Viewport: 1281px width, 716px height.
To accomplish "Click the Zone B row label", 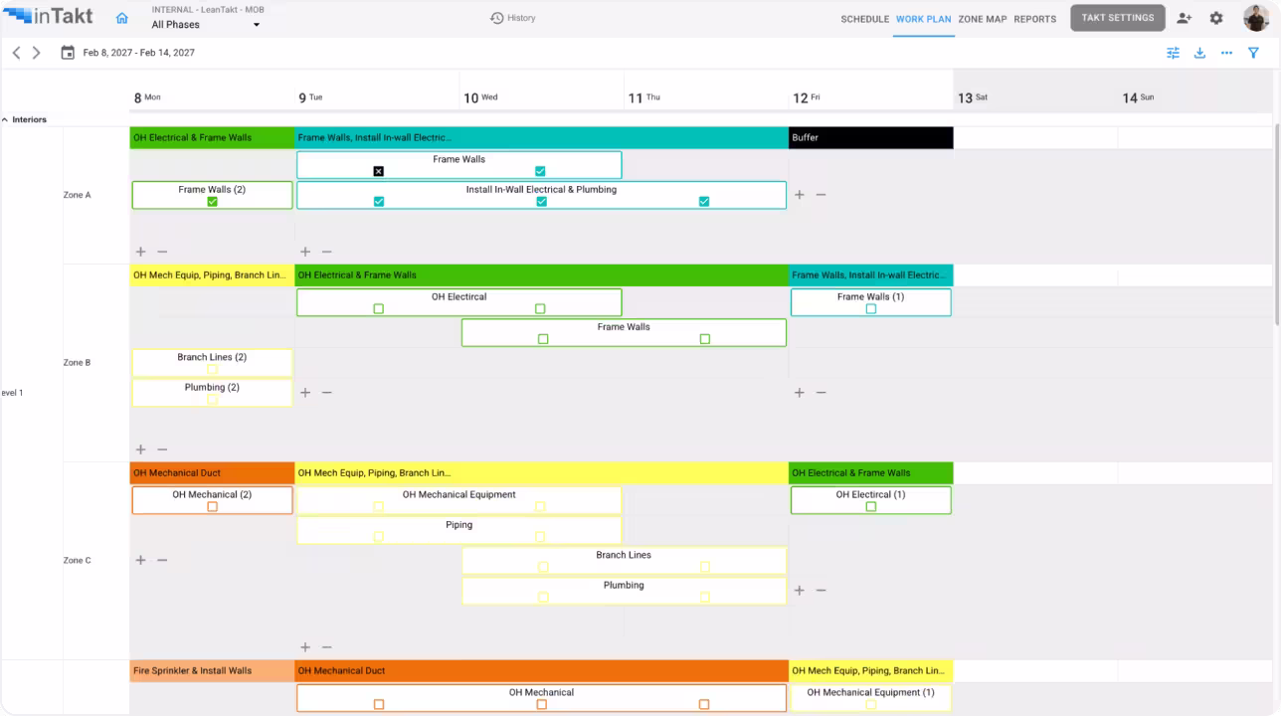I will [x=77, y=363].
